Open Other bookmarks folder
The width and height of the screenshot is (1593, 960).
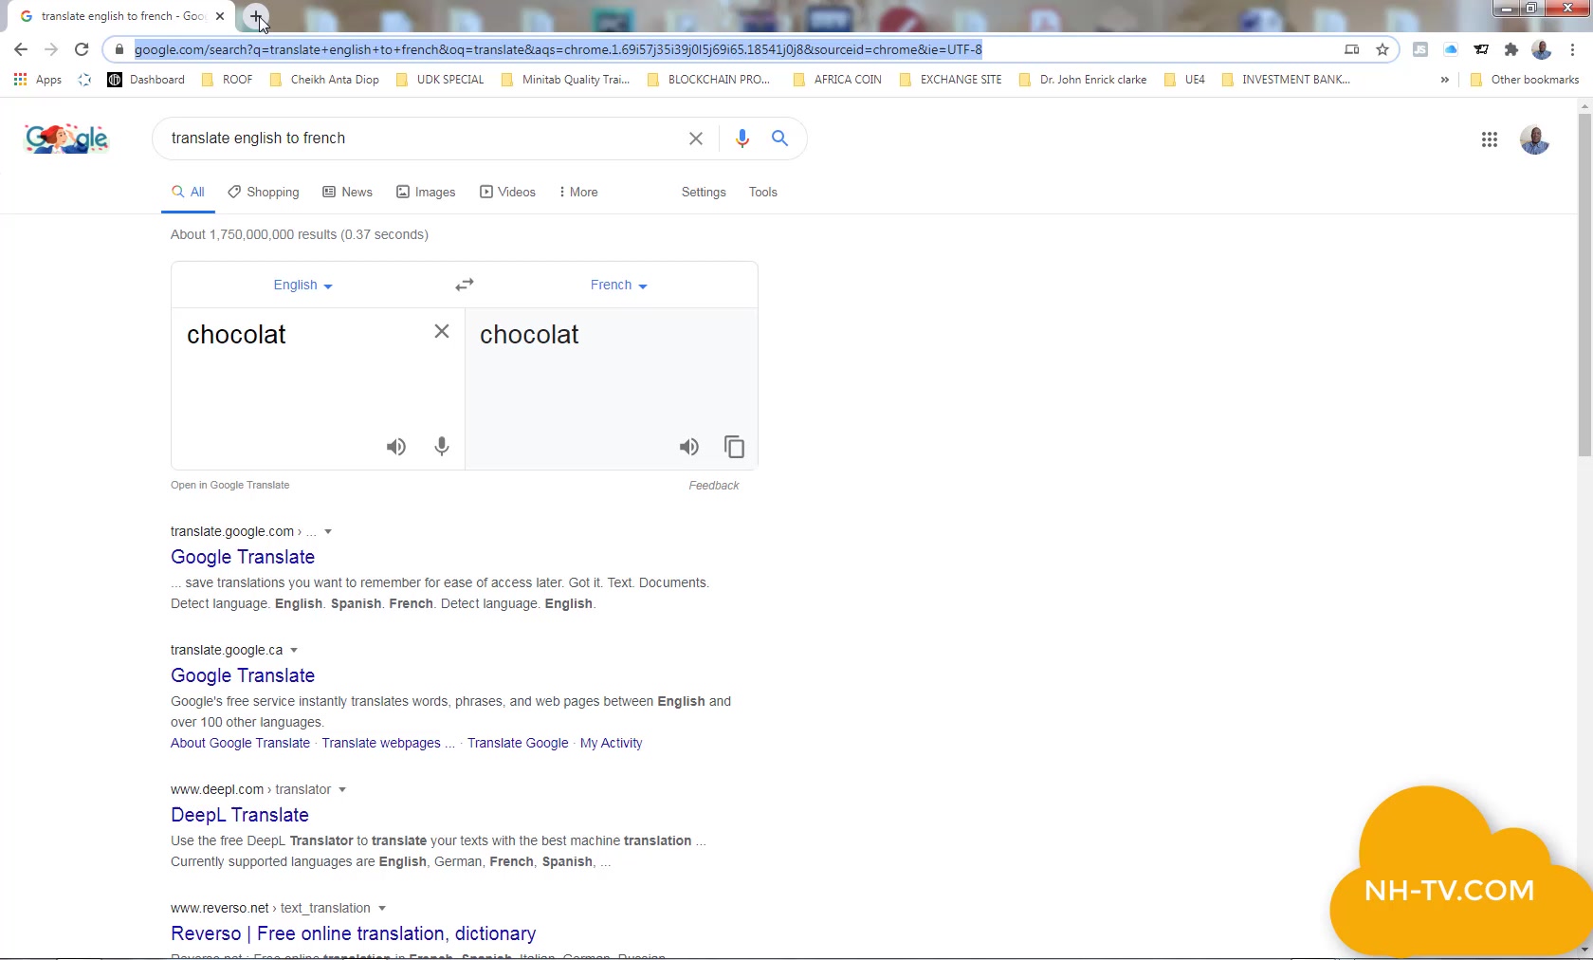tap(1524, 80)
